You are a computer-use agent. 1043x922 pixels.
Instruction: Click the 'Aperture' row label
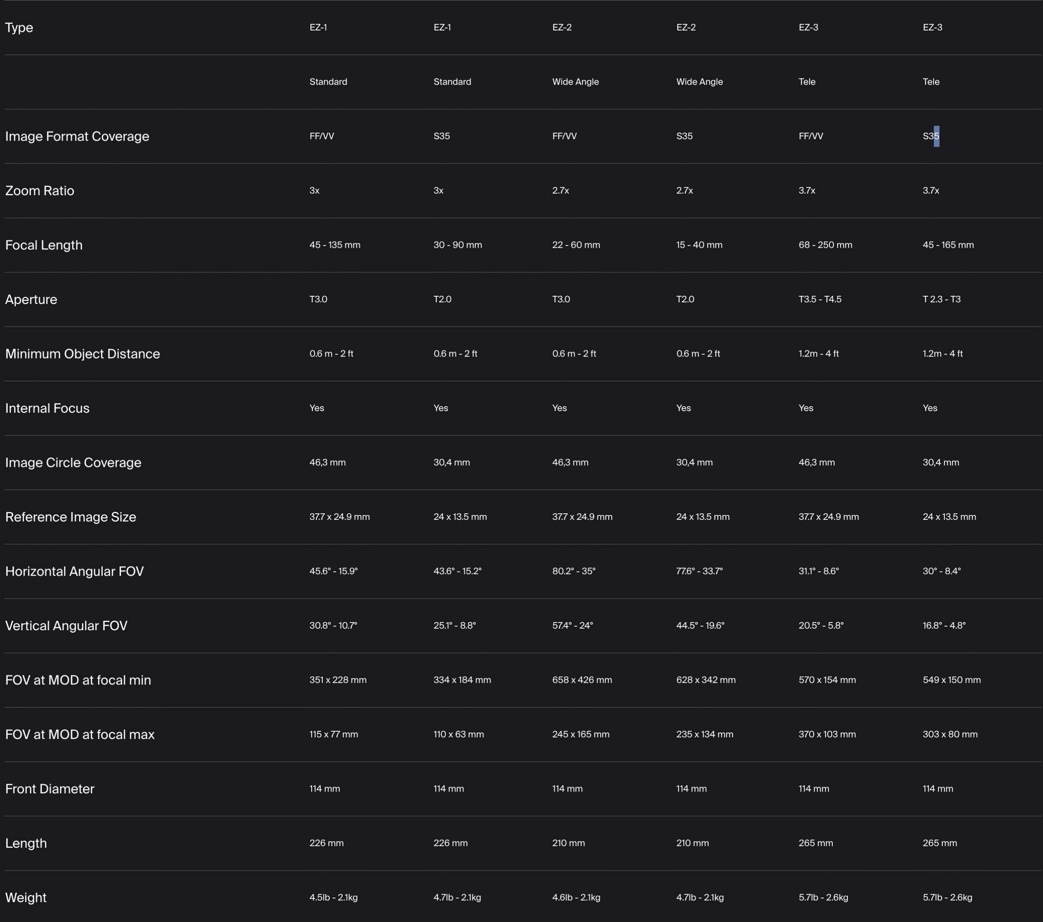[31, 299]
